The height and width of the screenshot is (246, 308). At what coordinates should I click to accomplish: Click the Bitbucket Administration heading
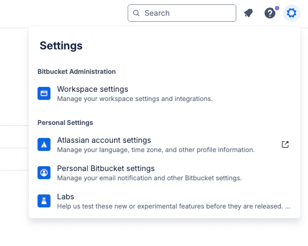click(77, 72)
